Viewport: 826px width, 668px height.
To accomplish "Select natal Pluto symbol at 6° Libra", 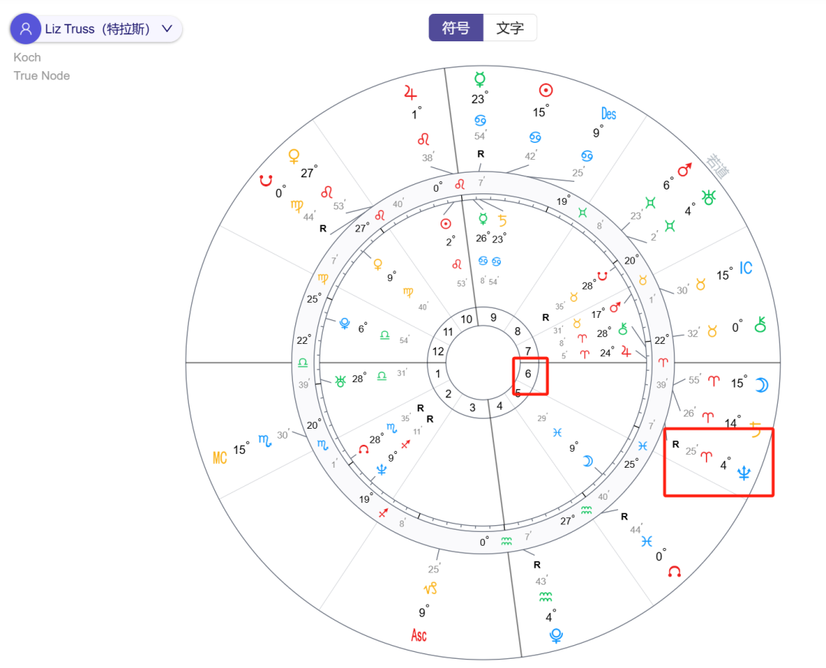I will pyautogui.click(x=344, y=323).
